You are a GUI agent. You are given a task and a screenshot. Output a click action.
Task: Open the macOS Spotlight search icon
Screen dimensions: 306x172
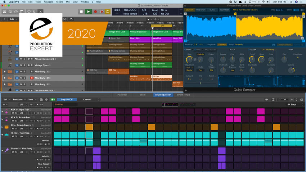click(291, 2)
